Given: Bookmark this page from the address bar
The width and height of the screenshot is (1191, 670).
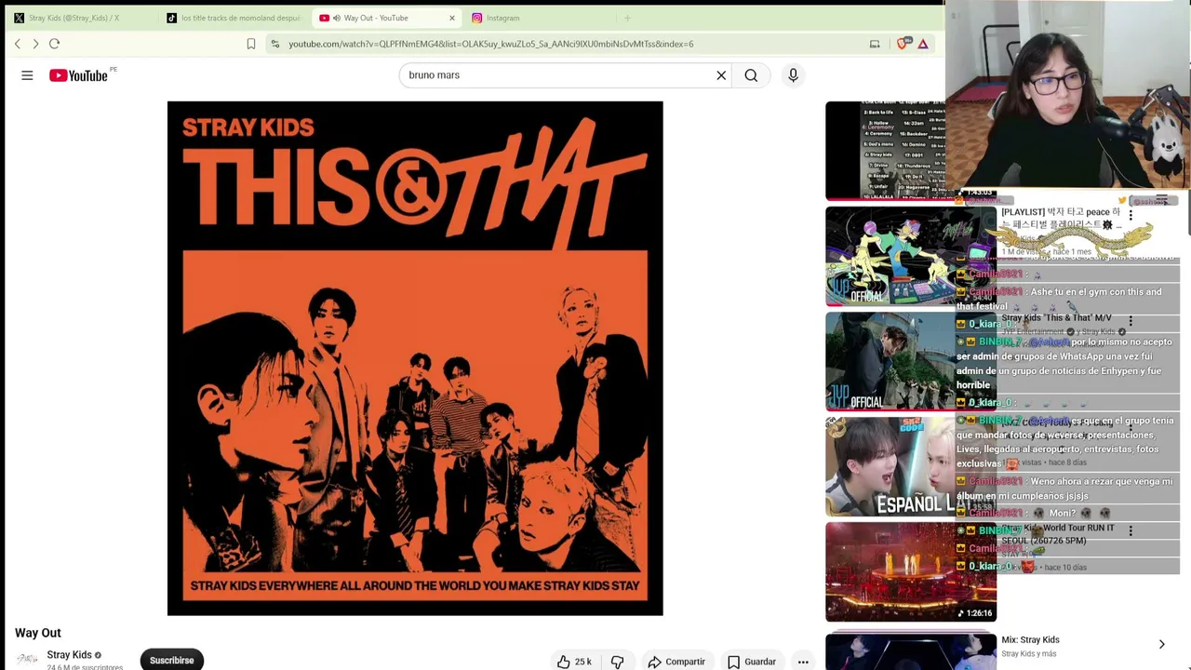Looking at the screenshot, I should point(251,44).
